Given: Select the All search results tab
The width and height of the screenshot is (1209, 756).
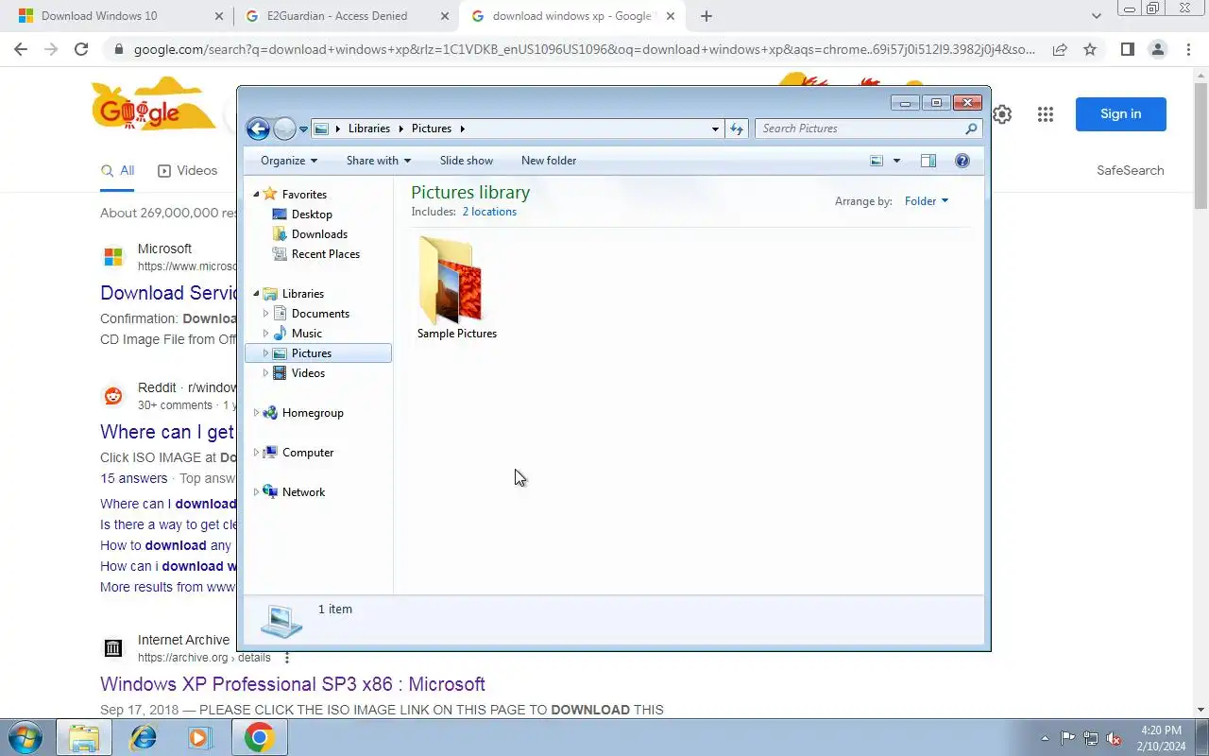Looking at the screenshot, I should pos(117,171).
